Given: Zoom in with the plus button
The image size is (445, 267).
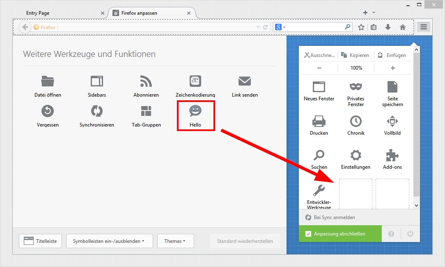Looking at the screenshot, I should [393, 68].
